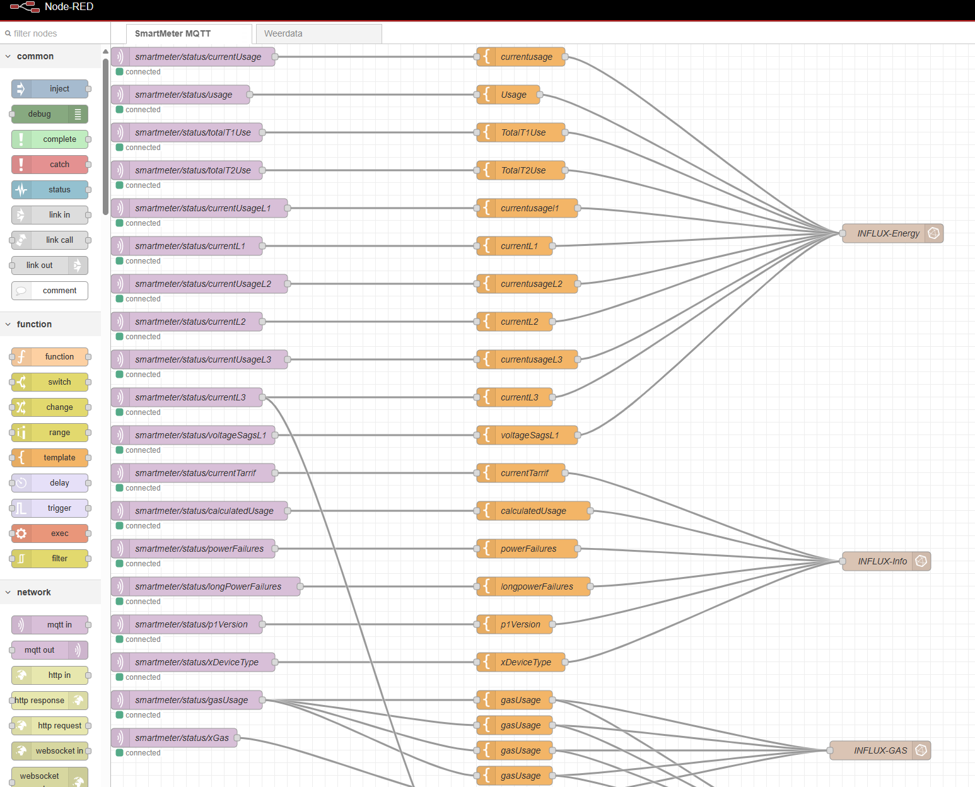The image size is (975, 787).
Task: Pick the delay node from the palette
Action: point(50,483)
